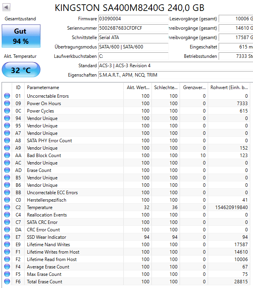This screenshot has width=253, height=288.
Task: Click status orb for Uncorrectable Errors row
Action: [x=7, y=96]
